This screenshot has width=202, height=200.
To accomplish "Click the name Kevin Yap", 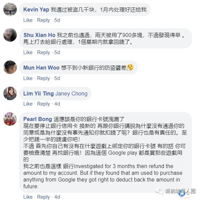I will click(36, 9).
